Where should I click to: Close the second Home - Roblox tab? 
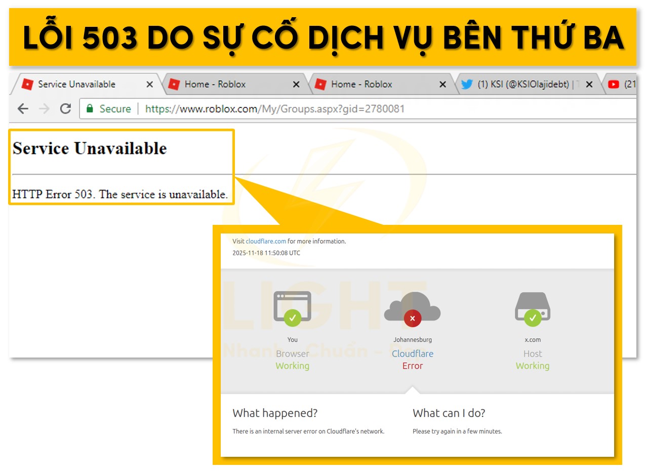click(x=443, y=84)
